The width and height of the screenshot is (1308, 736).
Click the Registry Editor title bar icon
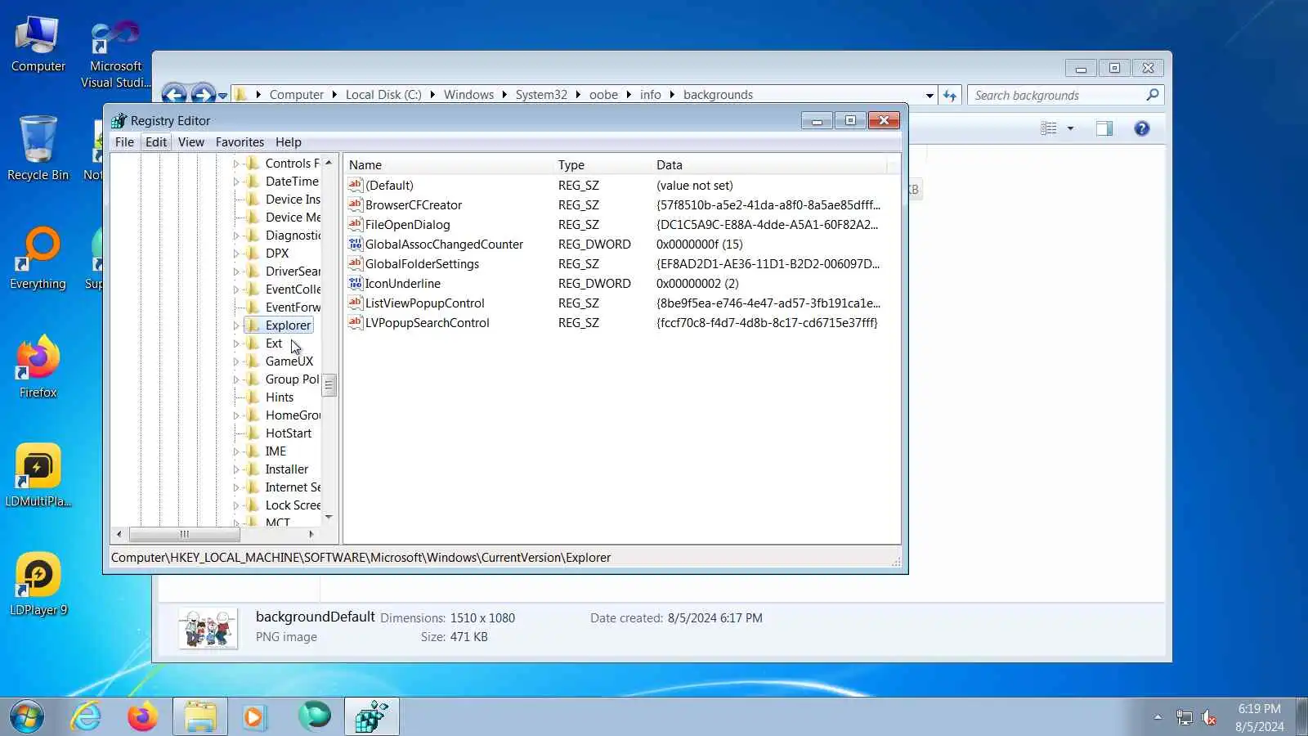pyautogui.click(x=119, y=121)
